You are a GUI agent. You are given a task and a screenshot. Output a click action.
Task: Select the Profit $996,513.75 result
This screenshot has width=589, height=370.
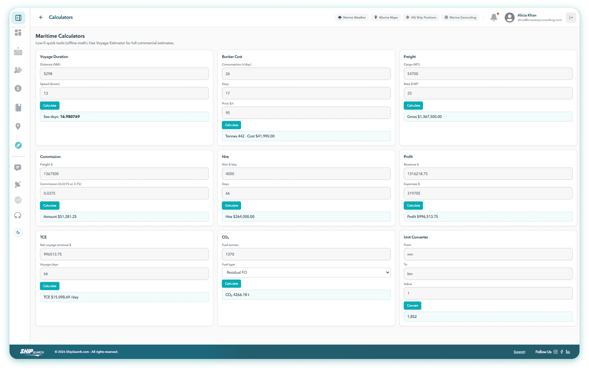(488, 217)
